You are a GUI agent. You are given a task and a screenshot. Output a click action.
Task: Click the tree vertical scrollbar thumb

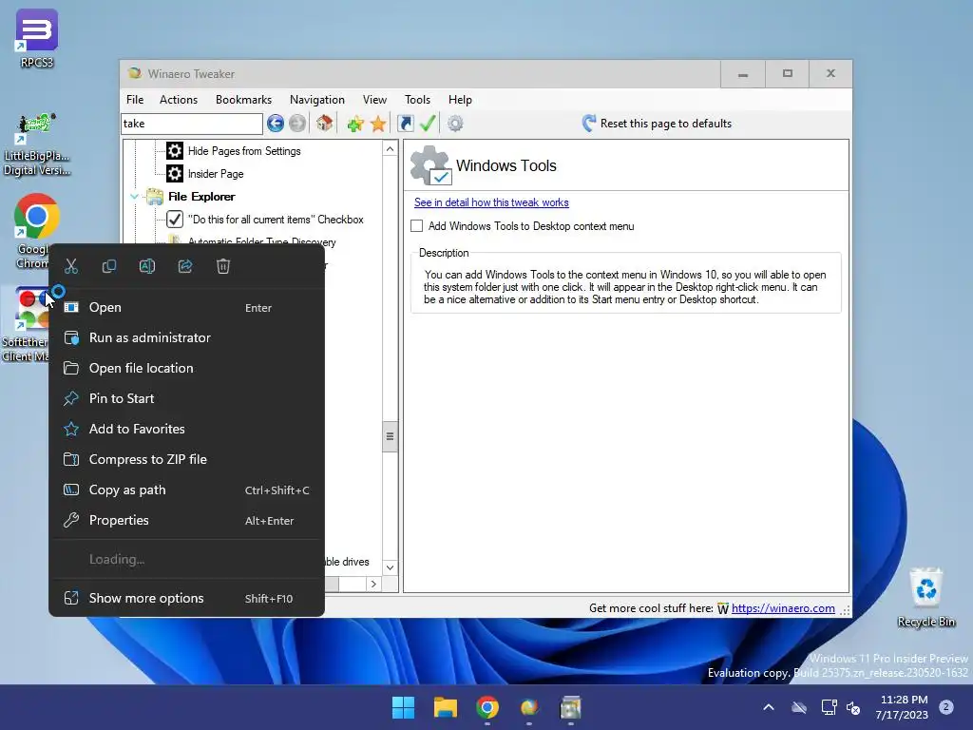click(390, 436)
